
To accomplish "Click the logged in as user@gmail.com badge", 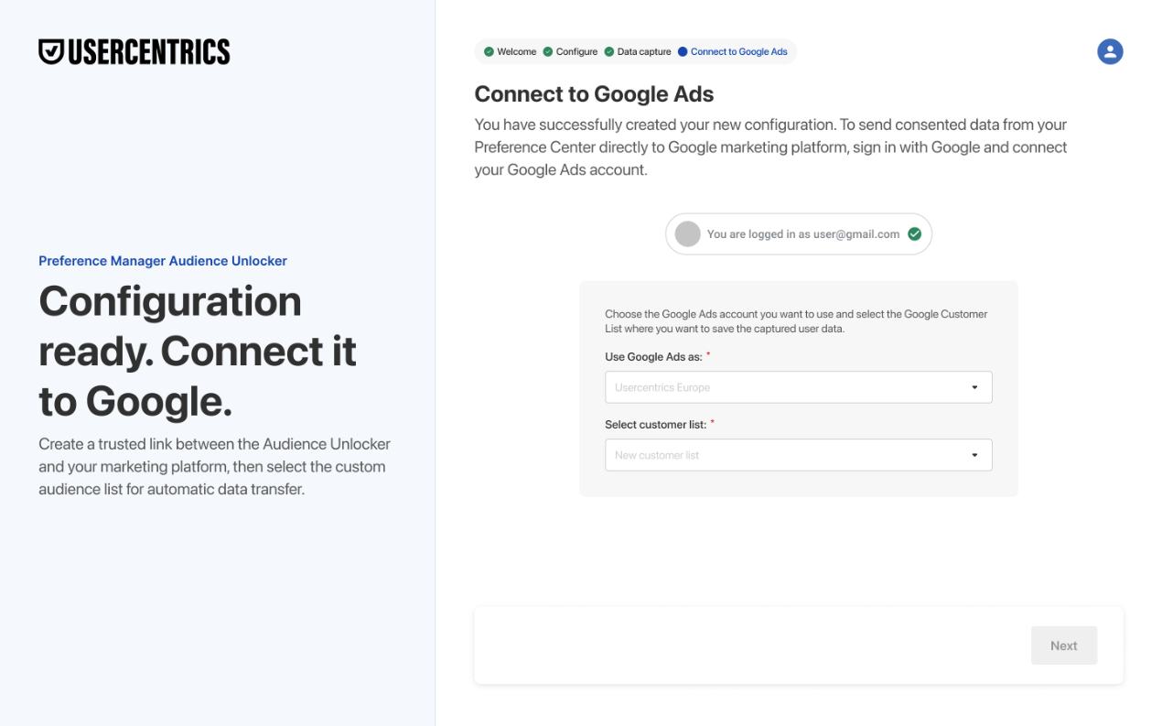I will click(798, 233).
